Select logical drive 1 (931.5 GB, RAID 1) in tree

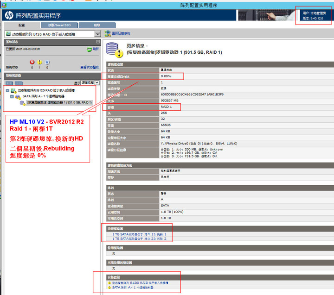[59, 103]
